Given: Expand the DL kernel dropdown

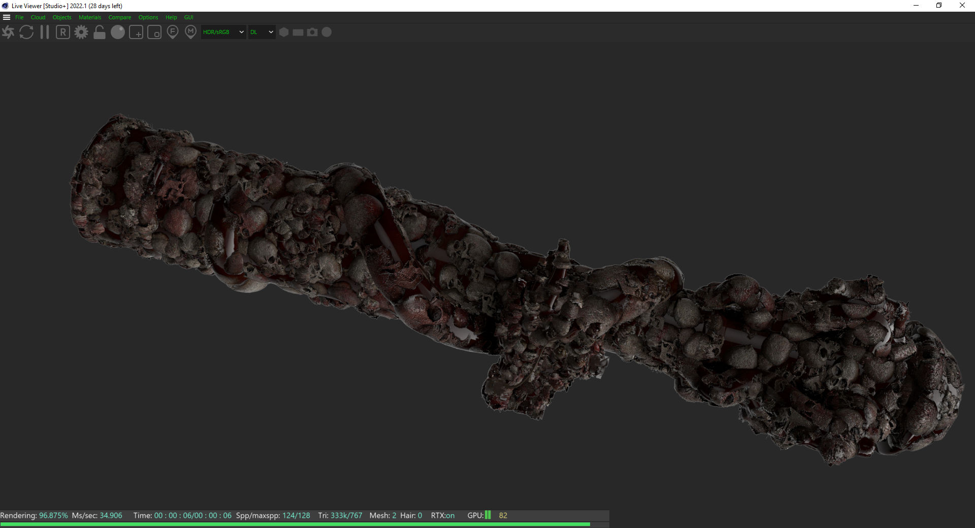Looking at the screenshot, I should (x=262, y=32).
